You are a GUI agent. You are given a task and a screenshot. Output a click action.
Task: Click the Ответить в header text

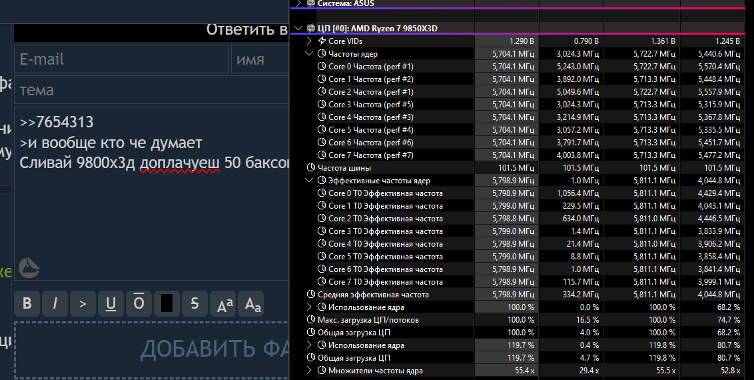(247, 29)
